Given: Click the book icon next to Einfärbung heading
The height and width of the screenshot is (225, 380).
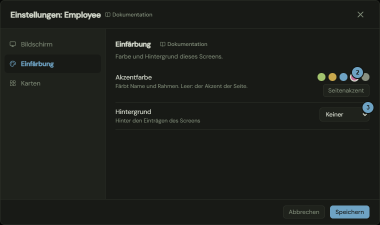Looking at the screenshot, I should 162,44.
